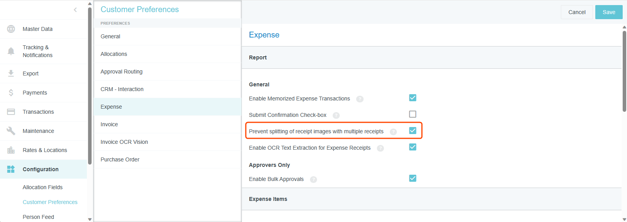This screenshot has width=627, height=222.
Task: Uncheck Enable Memorized Expense Transactions
Action: tap(413, 98)
